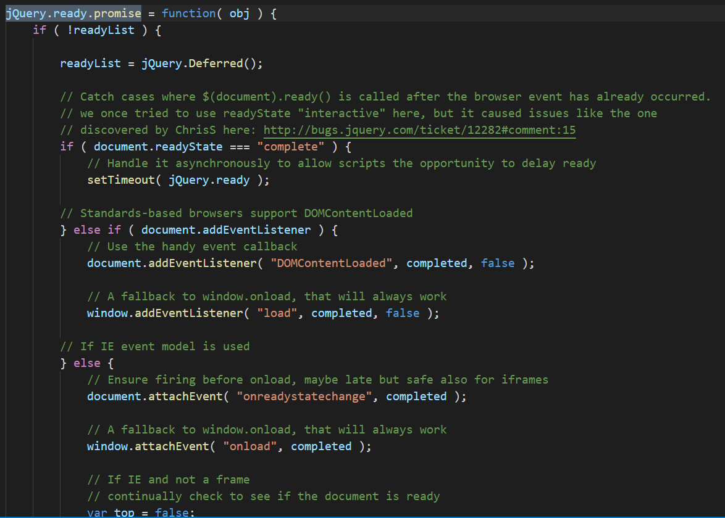This screenshot has width=725, height=518.
Task: Click the "Catch cases where" comment line
Action: [385, 97]
